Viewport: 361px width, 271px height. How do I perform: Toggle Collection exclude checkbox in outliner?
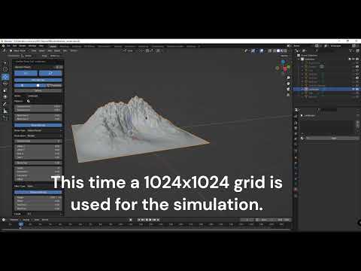pos(350,59)
